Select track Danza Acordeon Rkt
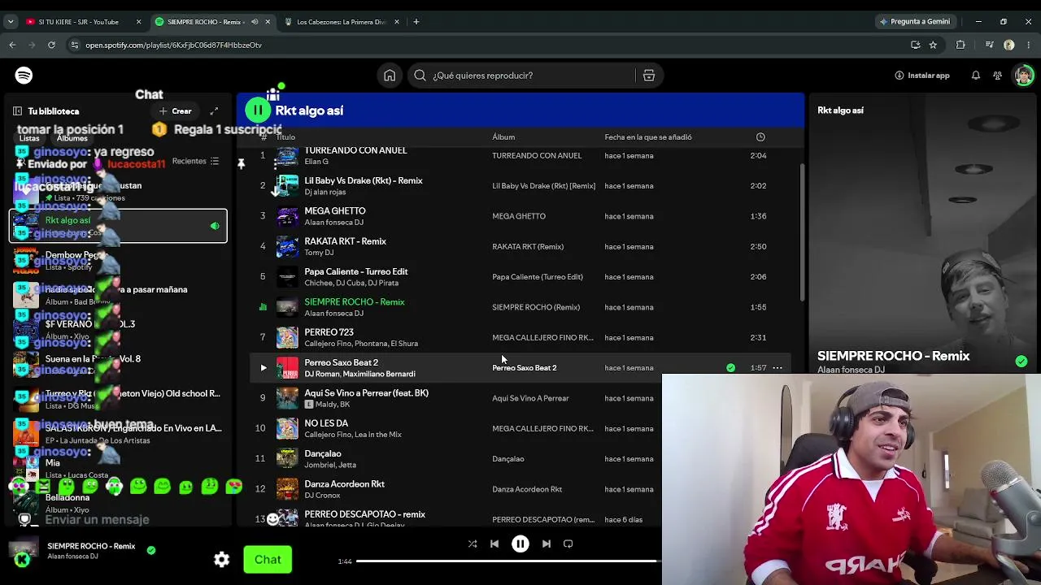The width and height of the screenshot is (1041, 585). tap(344, 484)
